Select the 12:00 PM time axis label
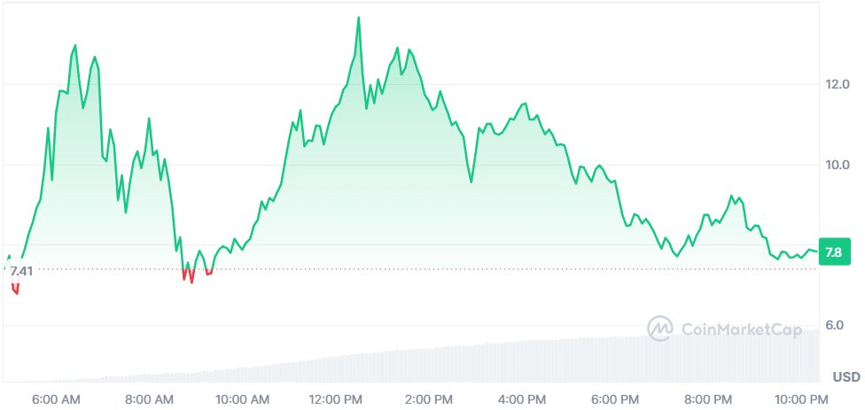The image size is (865, 410). click(x=336, y=398)
